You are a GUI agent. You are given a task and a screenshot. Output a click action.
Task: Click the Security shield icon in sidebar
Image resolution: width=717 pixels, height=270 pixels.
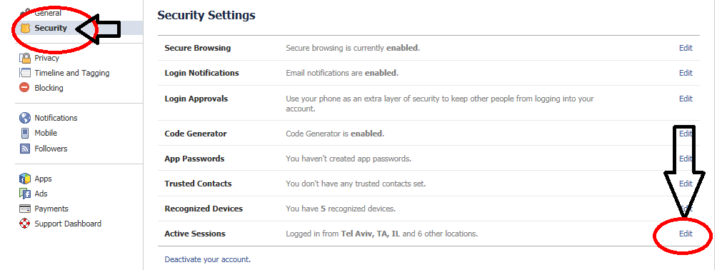(x=25, y=29)
